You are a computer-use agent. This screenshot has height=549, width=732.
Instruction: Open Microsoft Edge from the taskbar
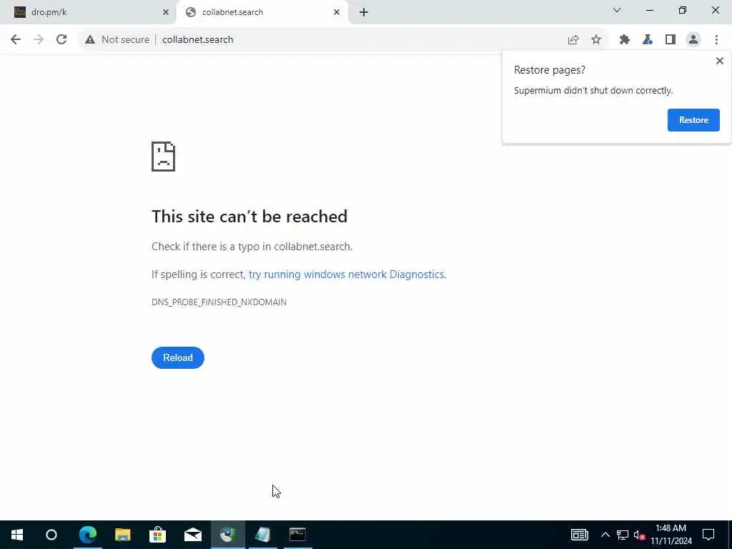coord(88,535)
